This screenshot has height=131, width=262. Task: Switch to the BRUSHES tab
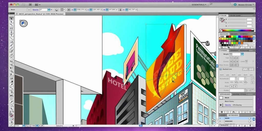[234, 34]
